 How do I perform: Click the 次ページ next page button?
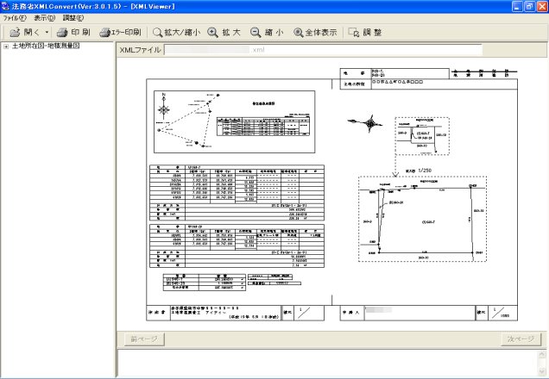pyautogui.click(x=521, y=339)
